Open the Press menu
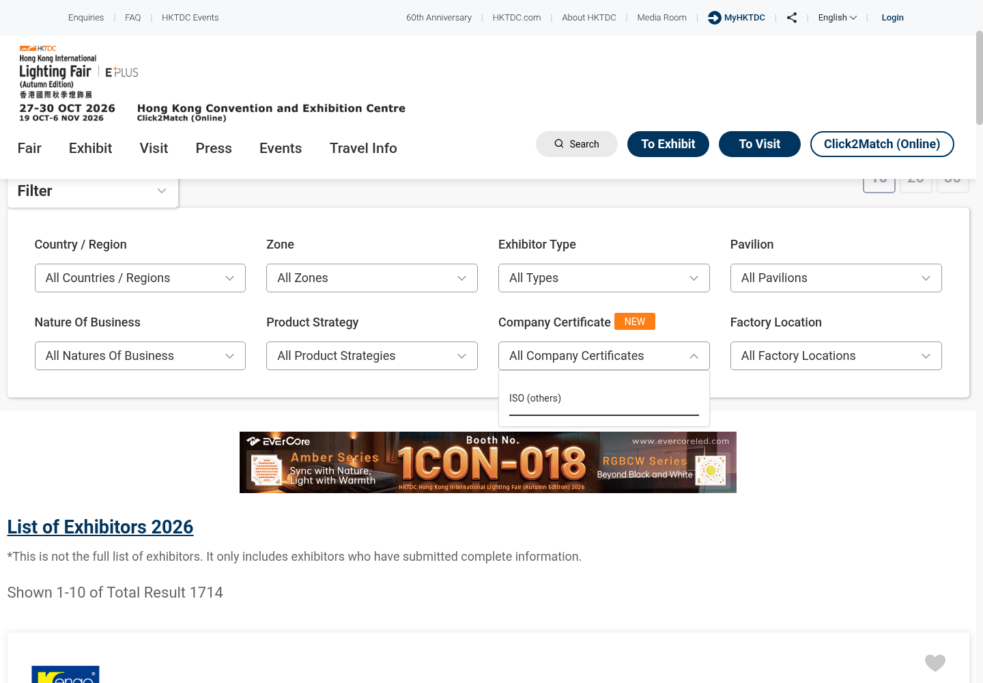Image resolution: width=983 pixels, height=683 pixels. point(214,148)
